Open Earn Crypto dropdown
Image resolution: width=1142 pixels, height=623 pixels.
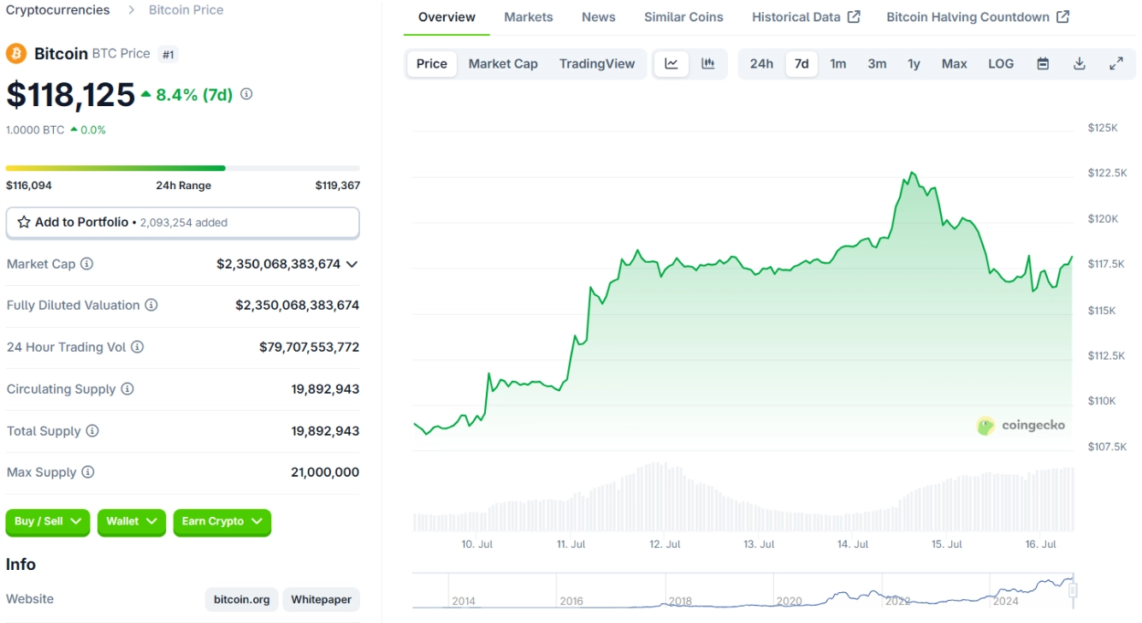coord(222,522)
